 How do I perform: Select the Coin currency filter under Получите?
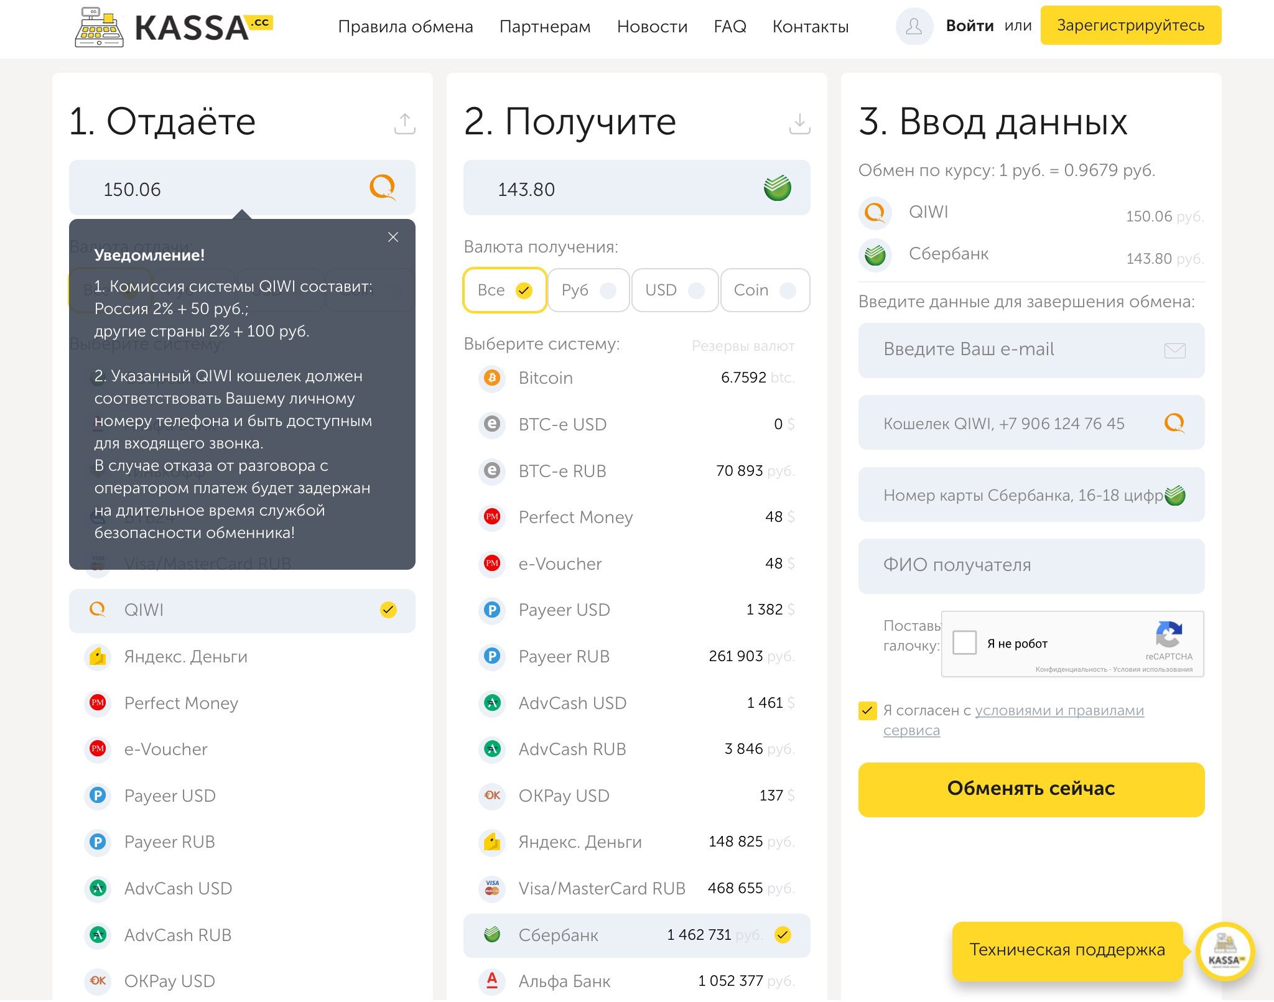765,290
